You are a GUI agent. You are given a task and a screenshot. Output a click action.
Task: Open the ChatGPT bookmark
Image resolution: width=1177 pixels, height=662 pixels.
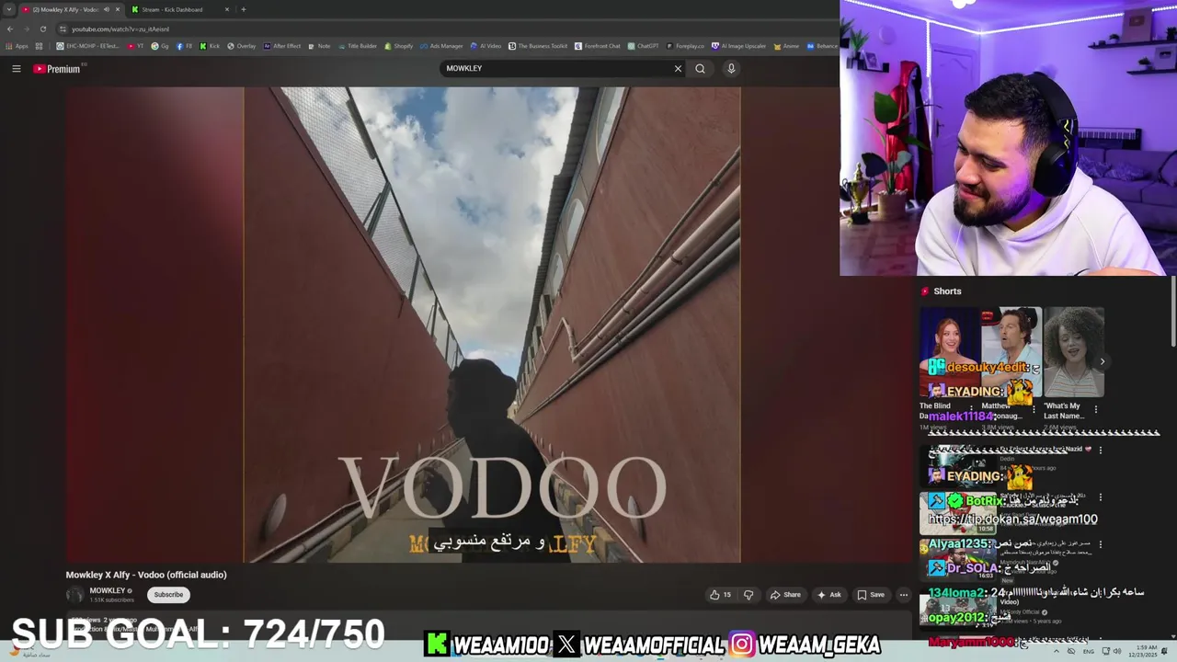643,46
